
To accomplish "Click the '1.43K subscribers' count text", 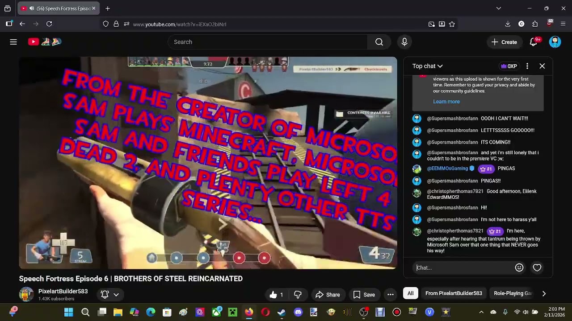I will [56, 299].
